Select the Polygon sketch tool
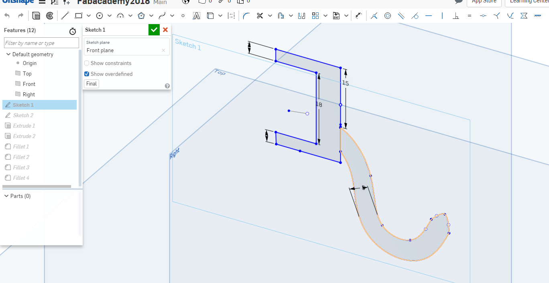This screenshot has width=549, height=283. (141, 16)
